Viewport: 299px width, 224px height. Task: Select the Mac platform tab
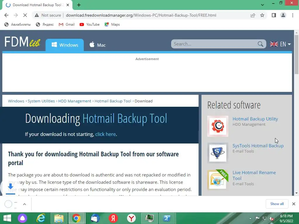tap(98, 45)
